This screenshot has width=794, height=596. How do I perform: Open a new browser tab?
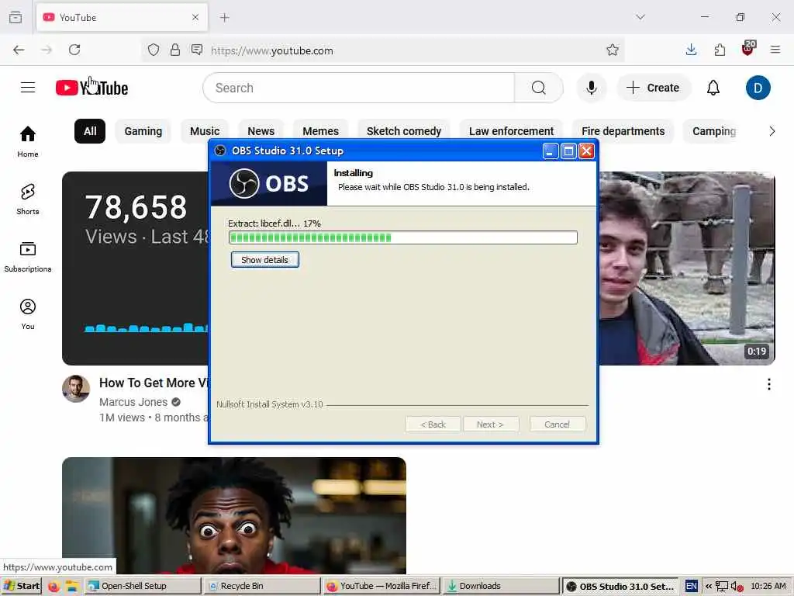point(224,17)
